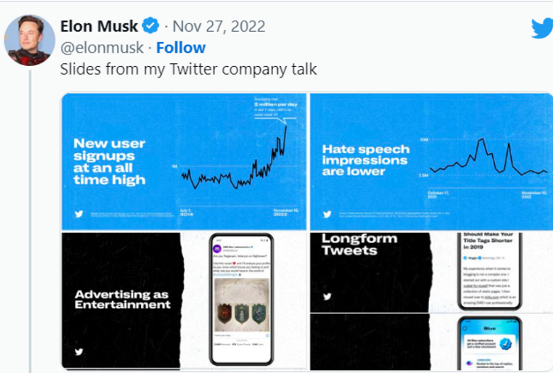Click the Twitter bird on hate speech slide
The image size is (553, 373).
point(327,214)
